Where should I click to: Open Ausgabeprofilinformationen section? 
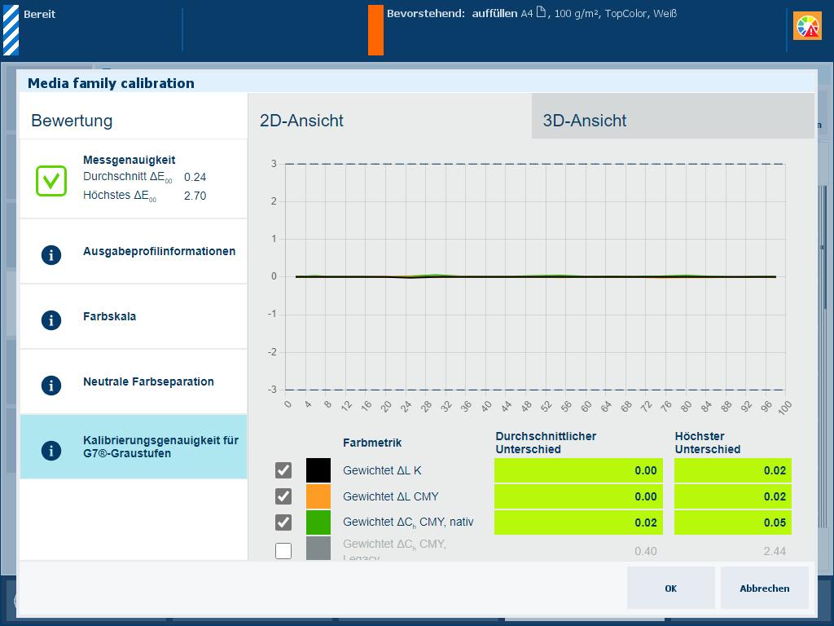click(134, 252)
